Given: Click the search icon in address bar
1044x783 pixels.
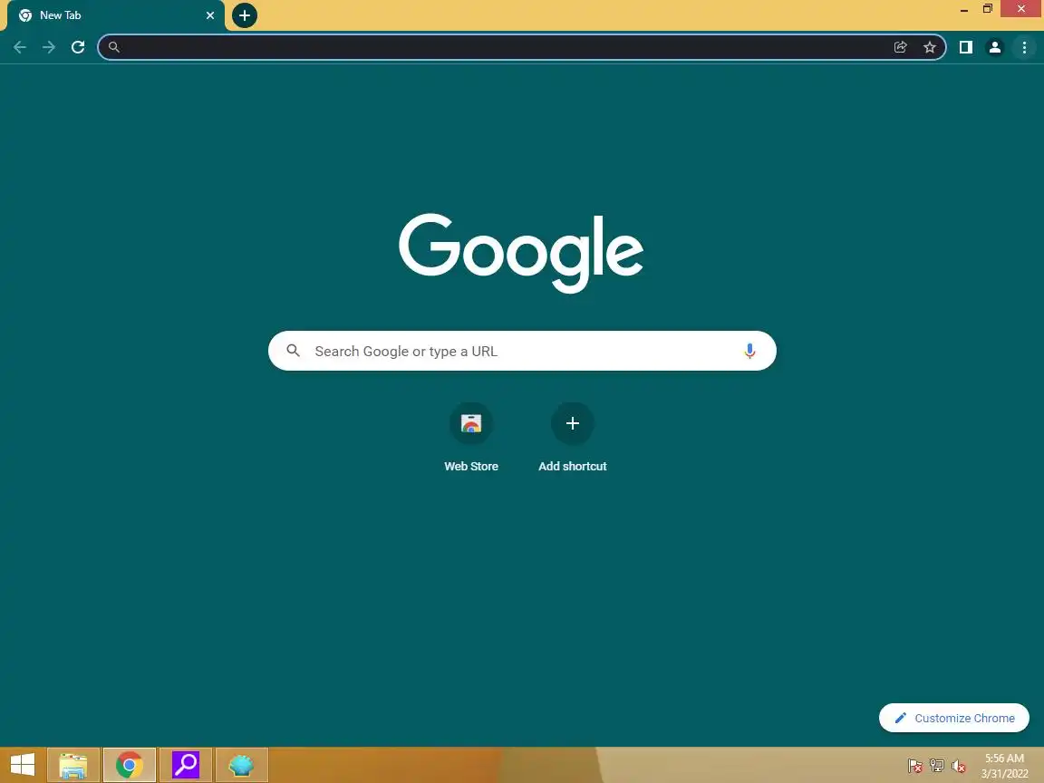Looking at the screenshot, I should (114, 47).
